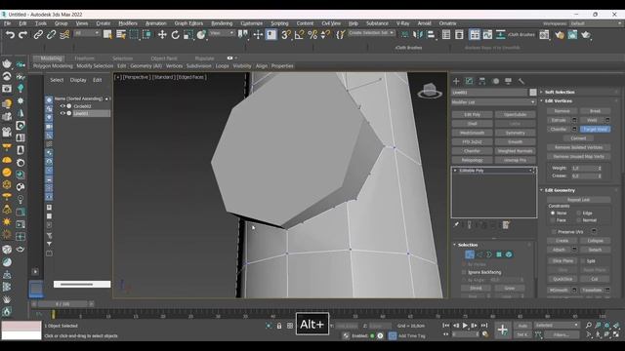The image size is (625, 351).
Task: Activate the Select and Rotate tool
Action: click(175, 35)
